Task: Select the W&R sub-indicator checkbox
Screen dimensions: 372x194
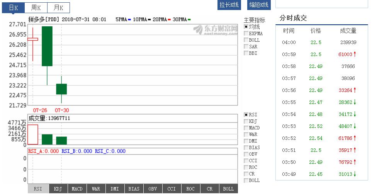Action: [x=246, y=134]
